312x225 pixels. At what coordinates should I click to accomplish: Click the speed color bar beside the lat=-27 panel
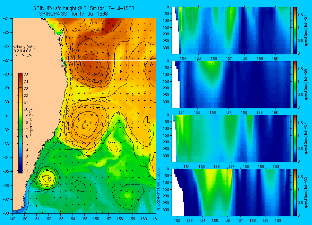tap(295, 30)
